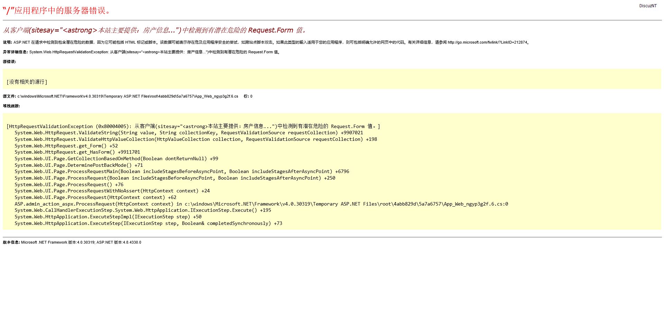Viewport: 664px width, 309px height.
Task: Click the 异常详细信息 label
Action: tap(15, 52)
